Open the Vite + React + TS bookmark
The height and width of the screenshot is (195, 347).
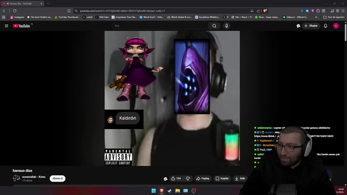242,17
